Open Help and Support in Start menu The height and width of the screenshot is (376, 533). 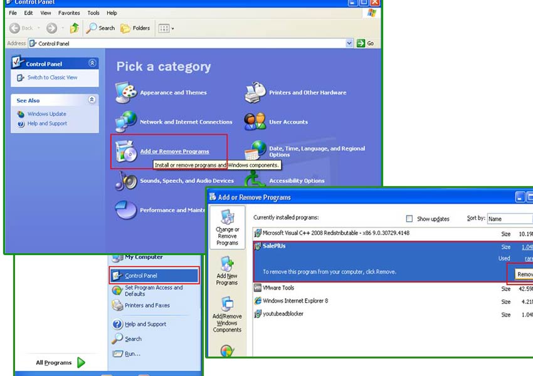tap(145, 324)
